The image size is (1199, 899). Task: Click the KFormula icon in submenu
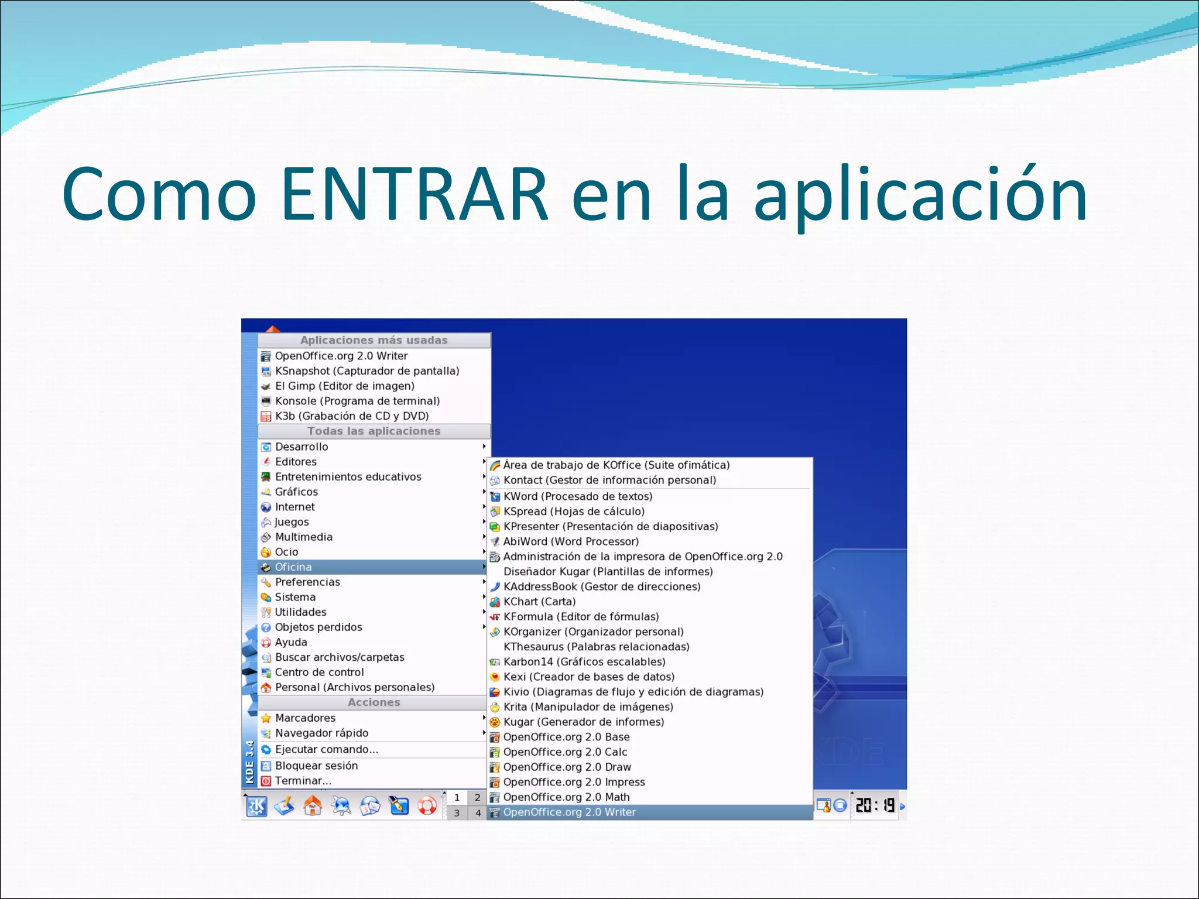(x=495, y=617)
